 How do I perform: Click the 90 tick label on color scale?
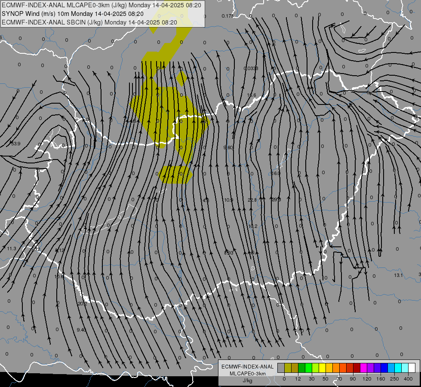353,379
